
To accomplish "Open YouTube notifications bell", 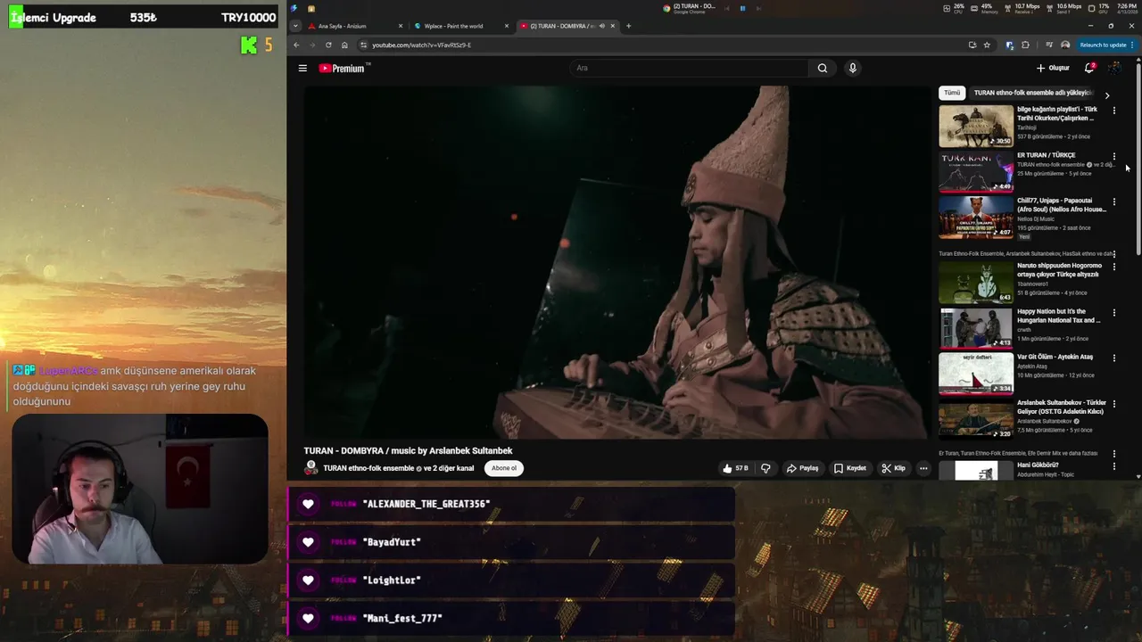I will [x=1089, y=68].
